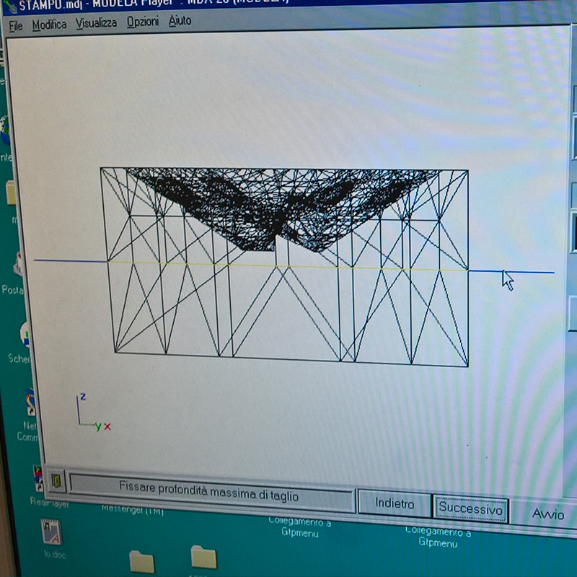
Task: Click the cutting depth line right handle
Action: [x=511, y=272]
